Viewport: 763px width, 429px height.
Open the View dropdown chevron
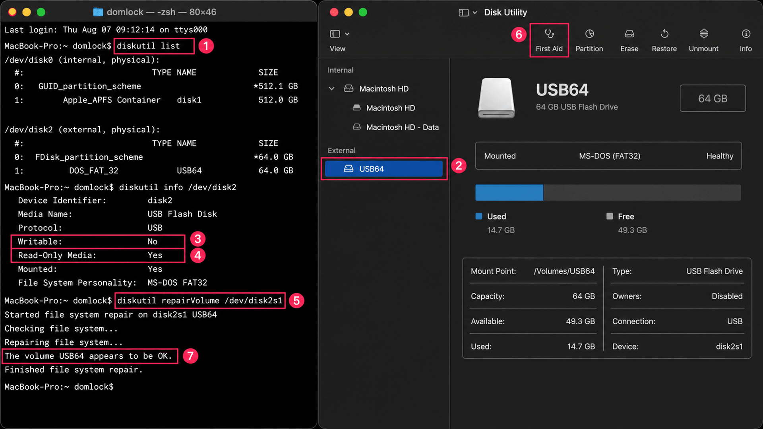point(347,34)
